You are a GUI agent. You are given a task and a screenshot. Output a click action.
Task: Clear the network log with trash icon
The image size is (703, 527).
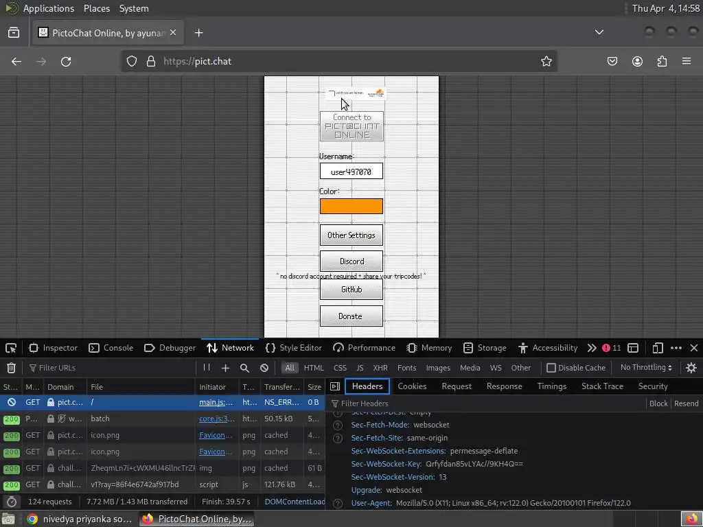pyautogui.click(x=11, y=368)
